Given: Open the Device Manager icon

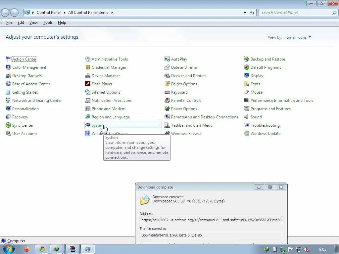Looking at the screenshot, I should pos(87,76).
